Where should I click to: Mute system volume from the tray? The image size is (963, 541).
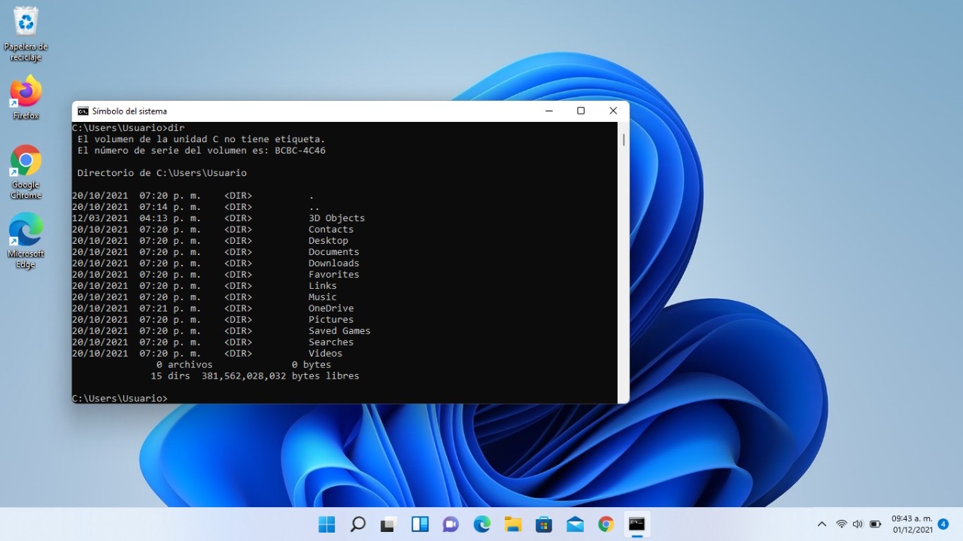[x=858, y=524]
